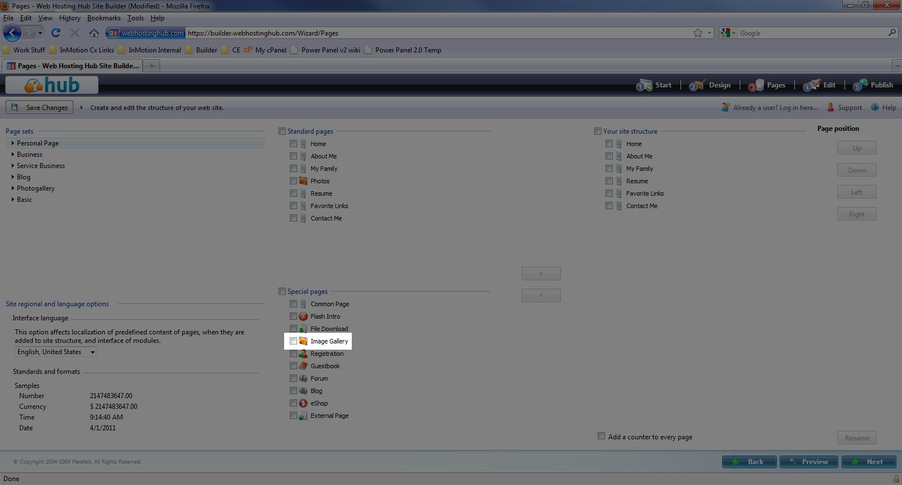Click the Firefox home icon
902x485 pixels.
[x=94, y=33]
